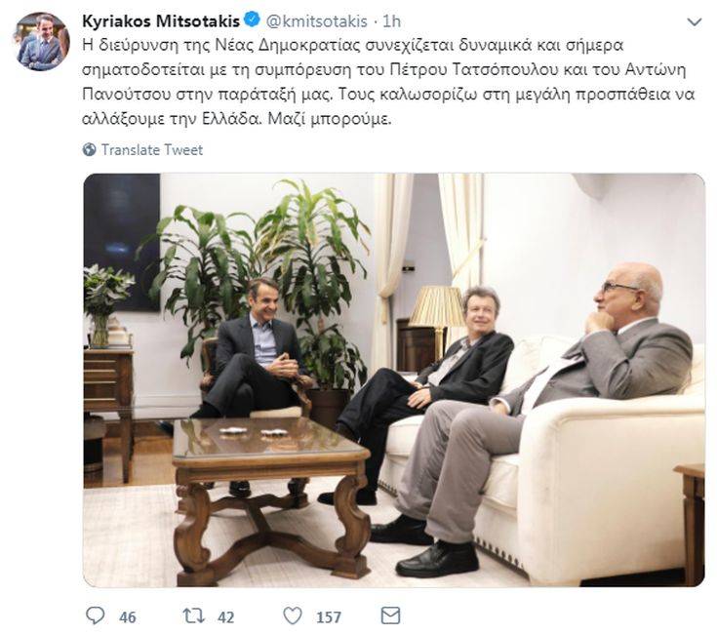Open the Kyriakos Mitsotakis display name
This screenshot has height=635, width=717.
[161, 21]
